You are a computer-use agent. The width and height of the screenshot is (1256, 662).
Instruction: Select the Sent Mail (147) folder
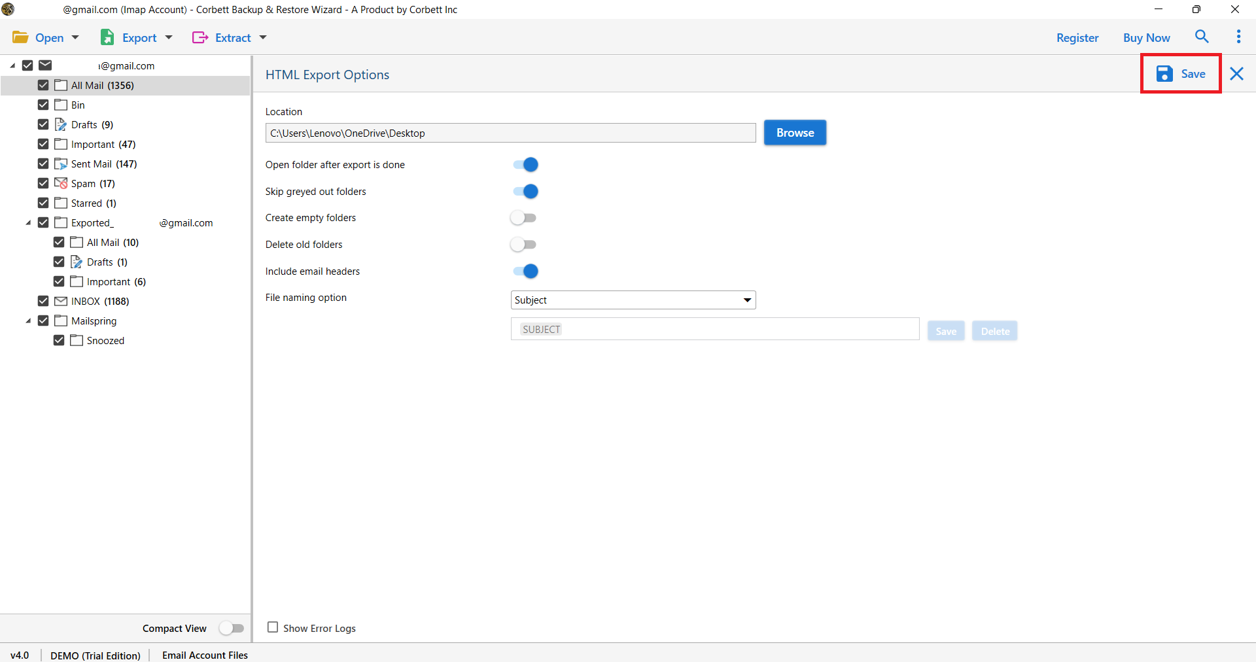click(104, 164)
